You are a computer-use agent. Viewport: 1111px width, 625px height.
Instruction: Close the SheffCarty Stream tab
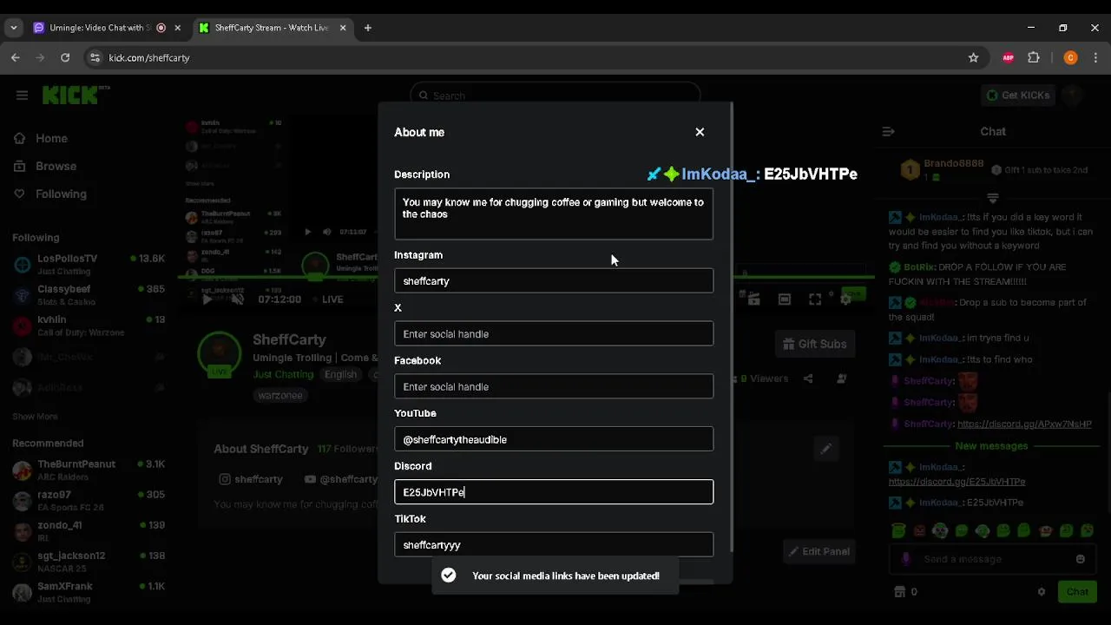343,28
